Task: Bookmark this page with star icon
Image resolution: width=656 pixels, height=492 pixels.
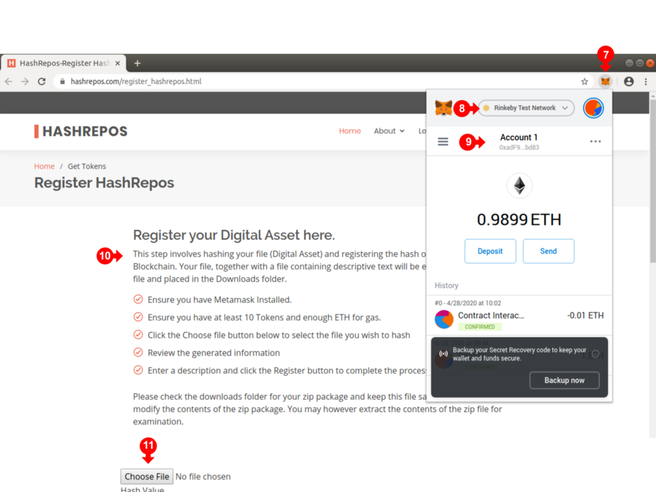Action: click(584, 81)
